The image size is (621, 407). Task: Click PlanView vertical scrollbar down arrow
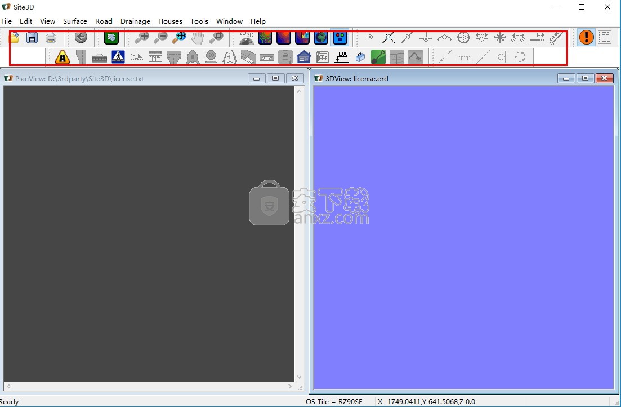click(299, 377)
